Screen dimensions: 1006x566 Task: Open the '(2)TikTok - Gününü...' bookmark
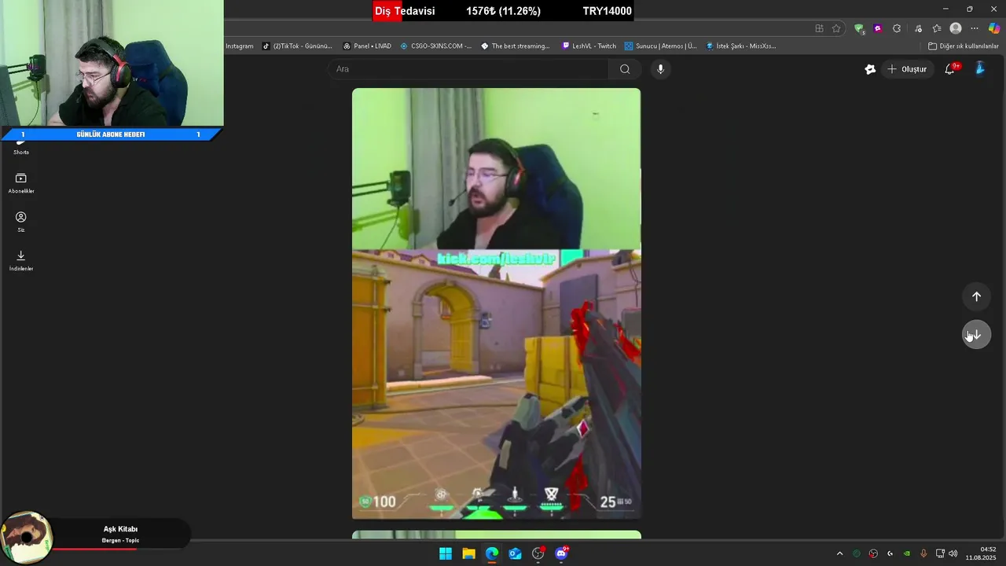click(297, 46)
